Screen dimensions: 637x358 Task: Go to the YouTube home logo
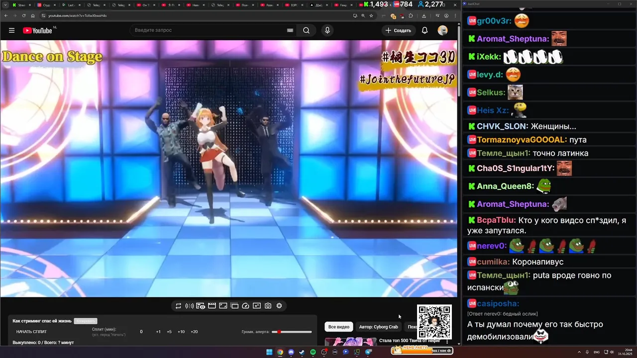click(37, 30)
